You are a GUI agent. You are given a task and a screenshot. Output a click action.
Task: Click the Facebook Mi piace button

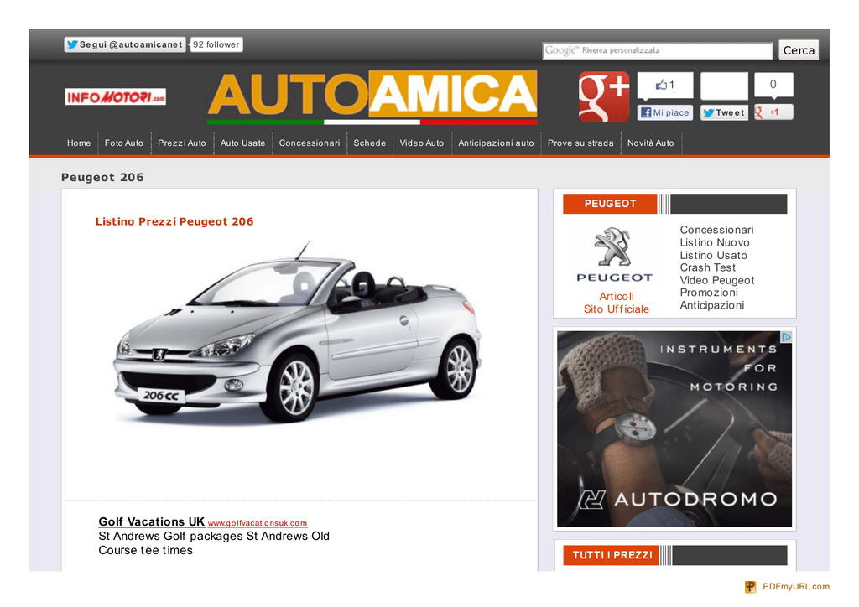pyautogui.click(x=665, y=112)
